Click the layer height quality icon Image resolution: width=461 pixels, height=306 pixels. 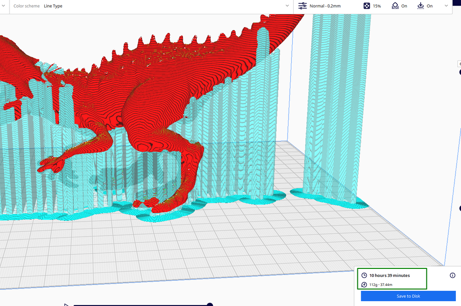coord(303,5)
